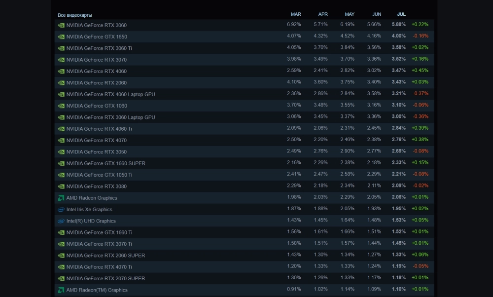This screenshot has height=297, width=493.
Task: Click the NVIDIA GeForce GTX 1060 name
Action: tap(97, 106)
